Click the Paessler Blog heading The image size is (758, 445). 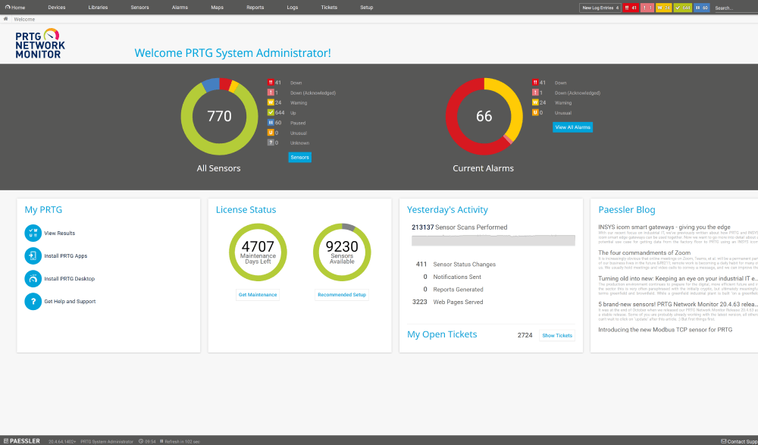pos(627,209)
